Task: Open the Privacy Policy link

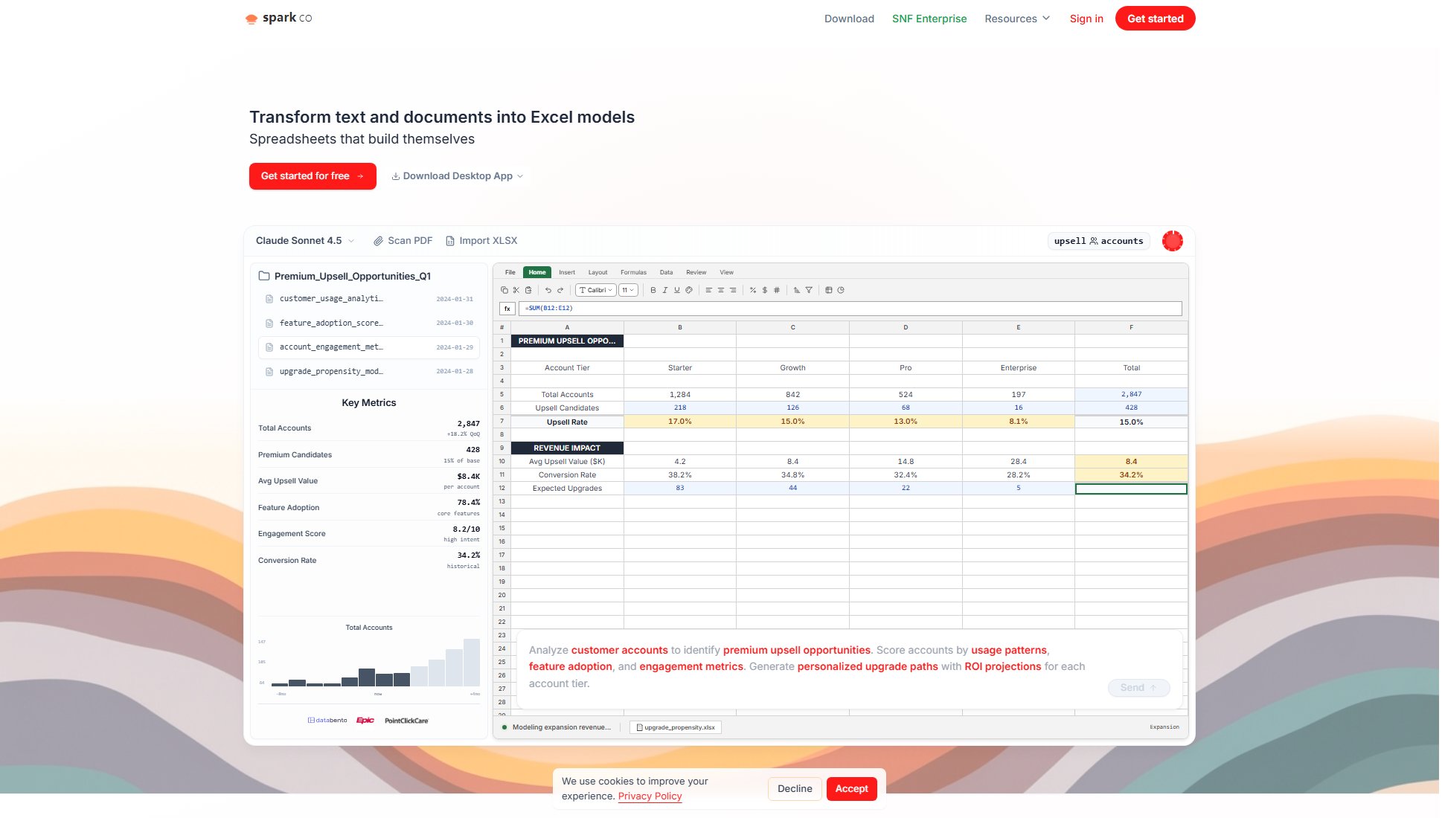Action: pyautogui.click(x=650, y=796)
